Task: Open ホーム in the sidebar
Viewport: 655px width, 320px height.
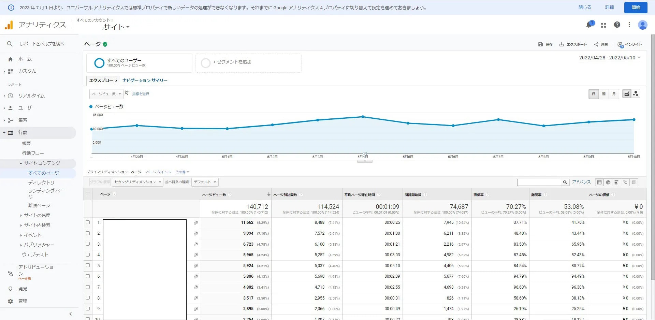Action: coord(25,59)
